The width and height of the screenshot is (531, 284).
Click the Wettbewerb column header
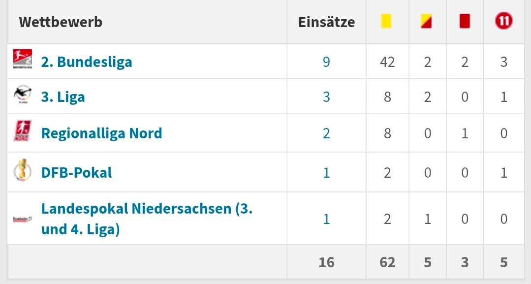coord(61,22)
